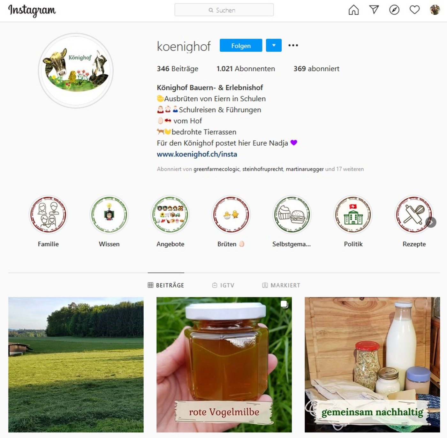The height and width of the screenshot is (438, 447).
Task: Open the three-dots profile options menu
Action: 293,45
